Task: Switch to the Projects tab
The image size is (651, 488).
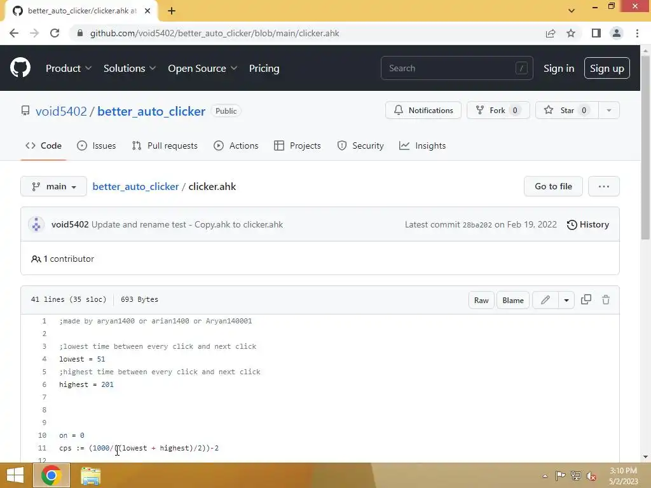Action: 298,146
